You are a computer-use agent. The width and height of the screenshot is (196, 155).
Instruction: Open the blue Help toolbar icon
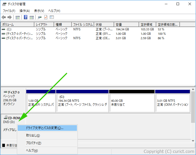tap(25, 17)
